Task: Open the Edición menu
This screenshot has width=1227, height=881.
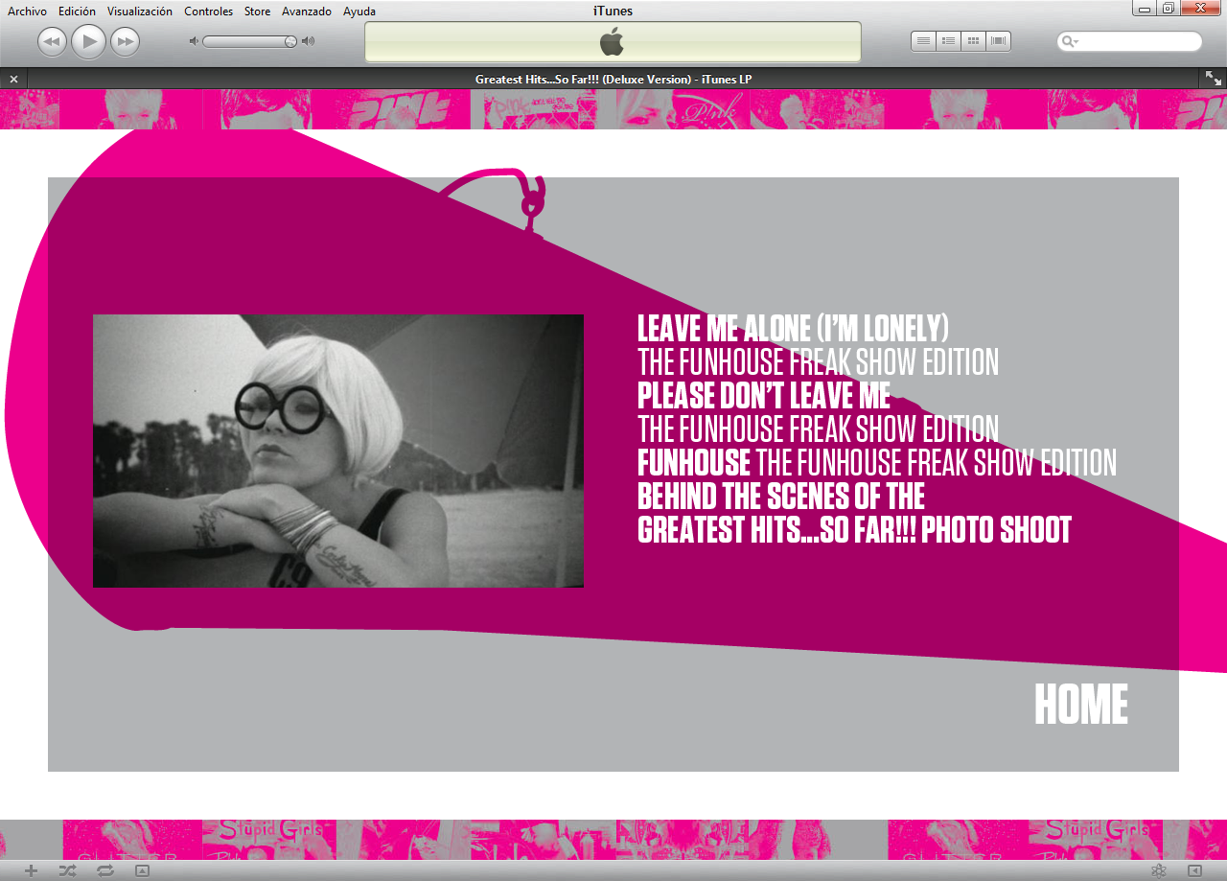Action: pyautogui.click(x=77, y=12)
